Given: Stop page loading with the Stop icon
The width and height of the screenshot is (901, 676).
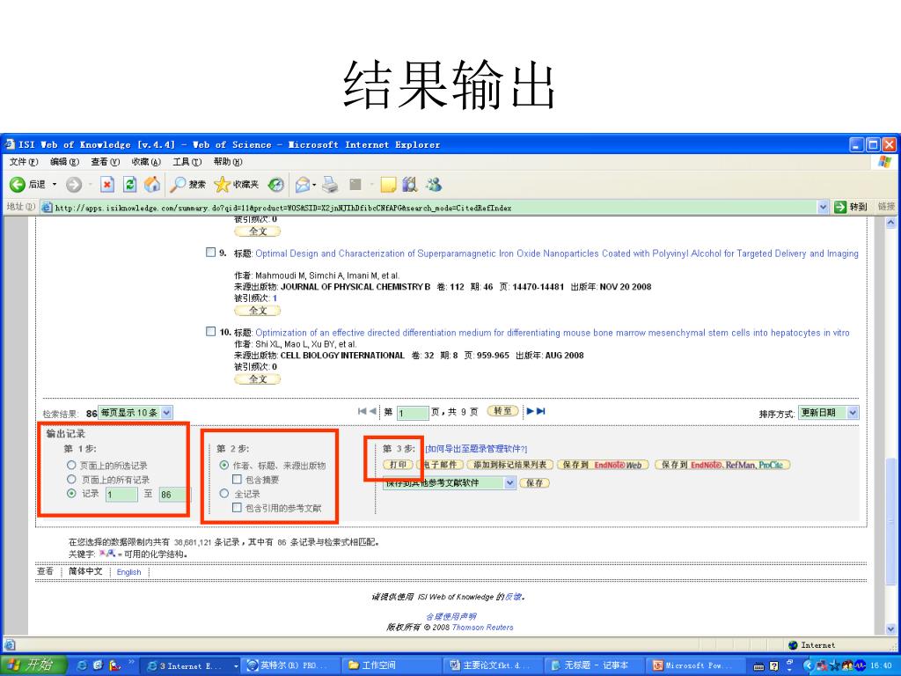Looking at the screenshot, I should click(x=107, y=185).
